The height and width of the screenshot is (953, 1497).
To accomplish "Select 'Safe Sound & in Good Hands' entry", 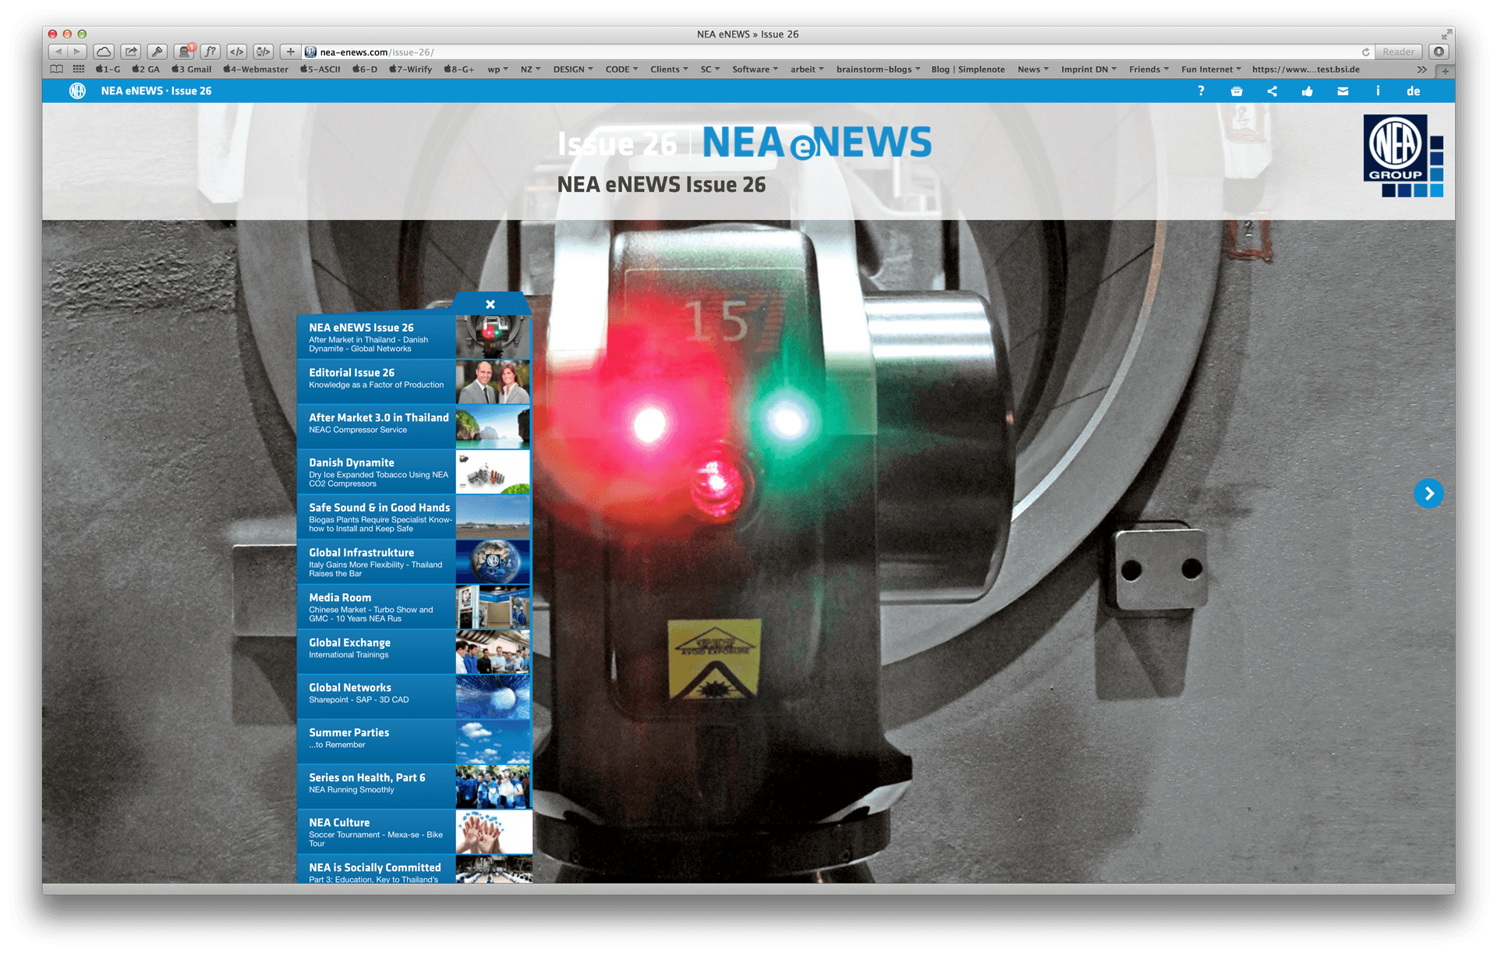I will (x=414, y=516).
